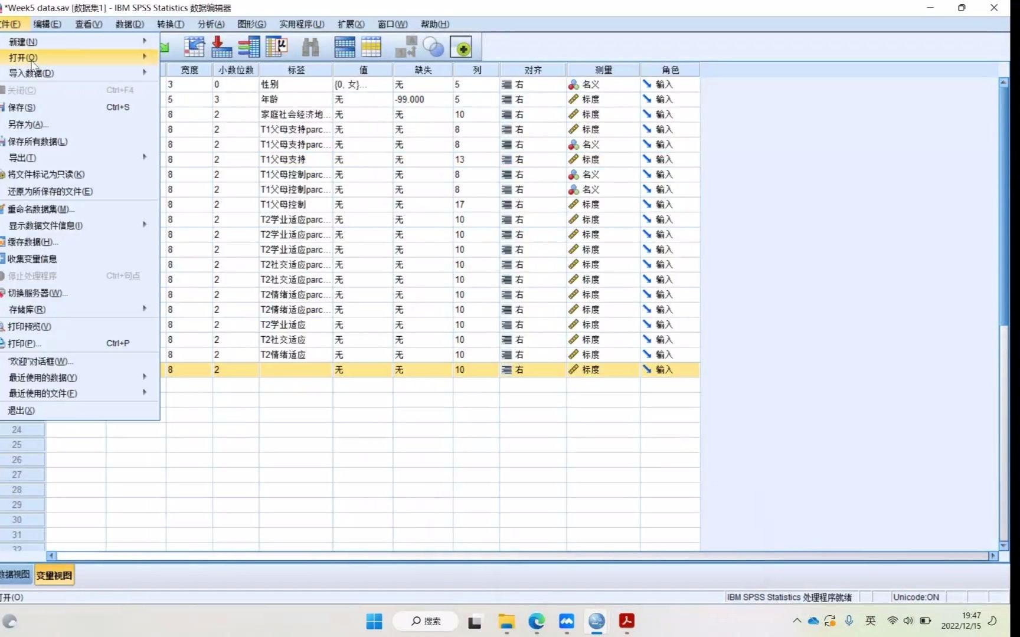1020x637 pixels.
Task: Click the horizontal scrollbar right arrow
Action: click(x=993, y=556)
